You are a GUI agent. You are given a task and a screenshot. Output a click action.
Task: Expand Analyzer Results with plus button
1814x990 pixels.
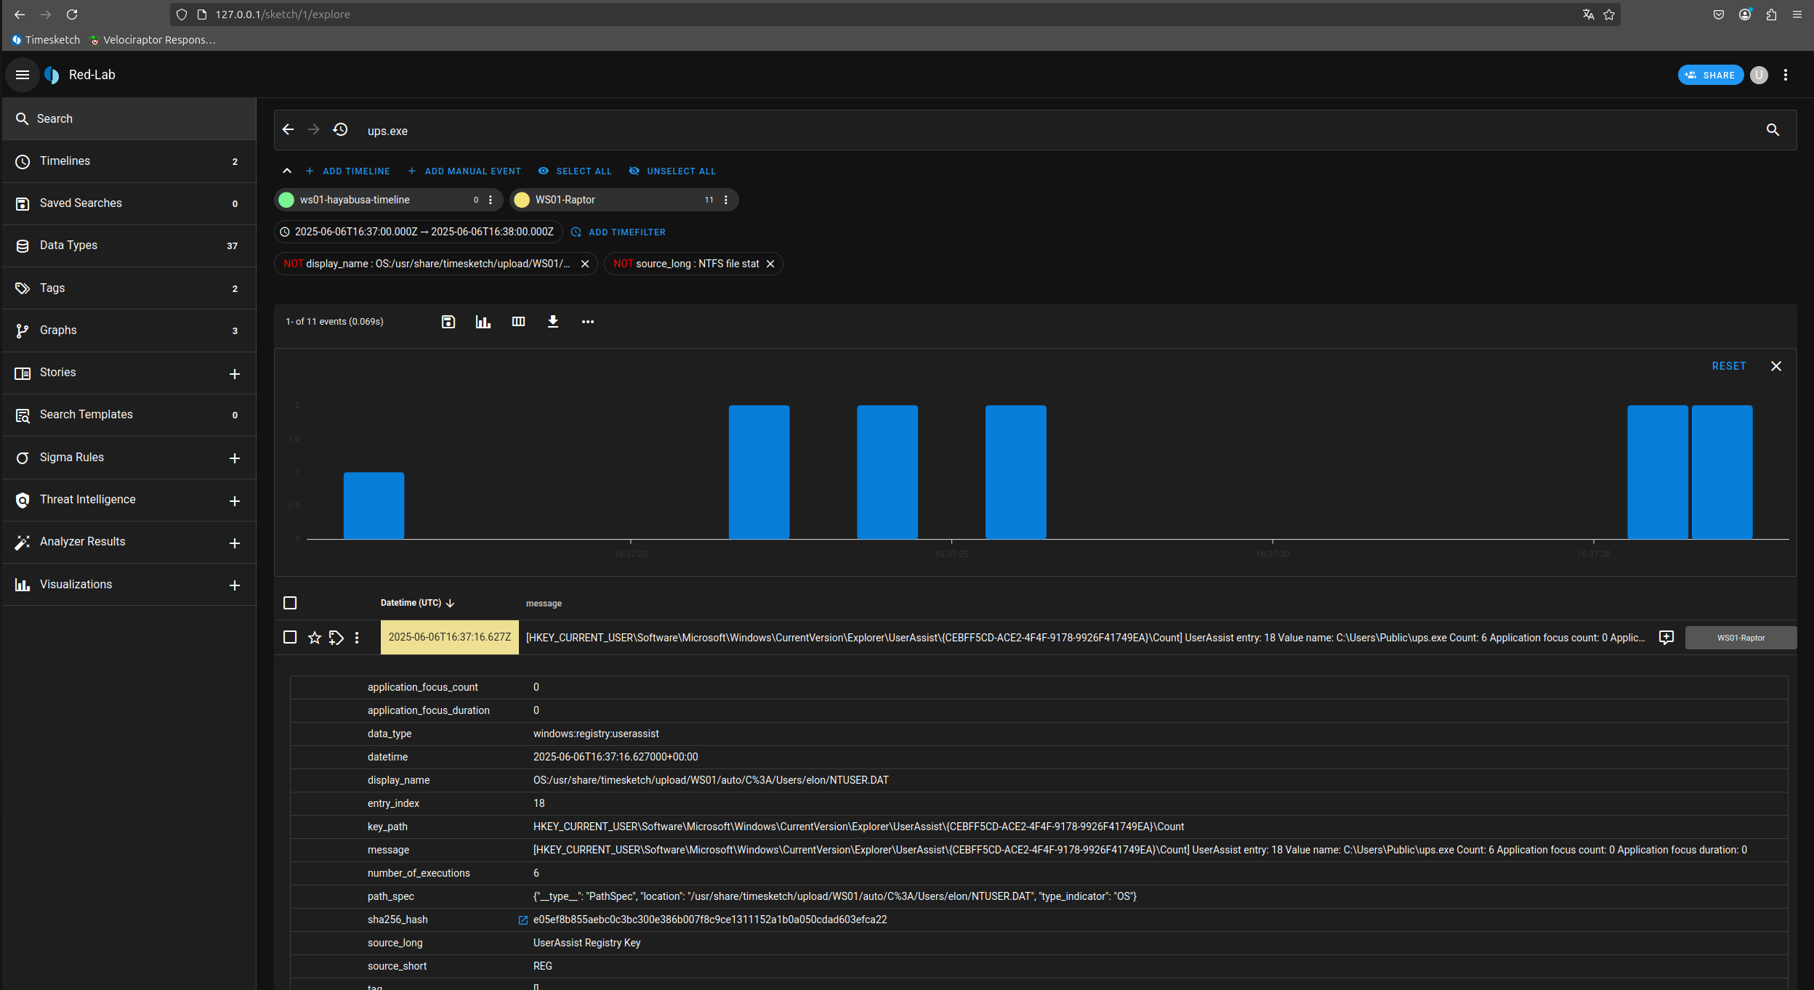click(235, 543)
